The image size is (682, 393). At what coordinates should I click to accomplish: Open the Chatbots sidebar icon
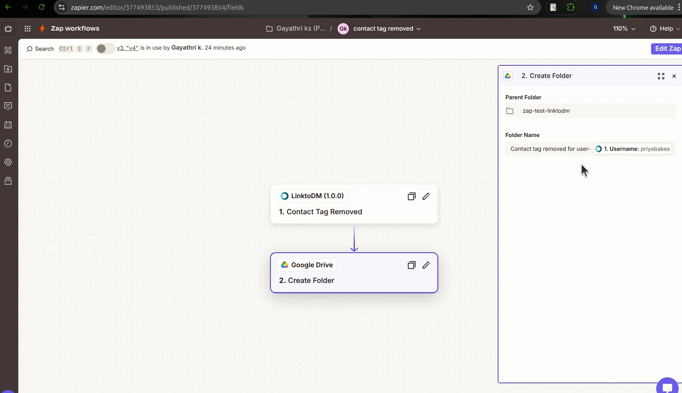(8, 106)
